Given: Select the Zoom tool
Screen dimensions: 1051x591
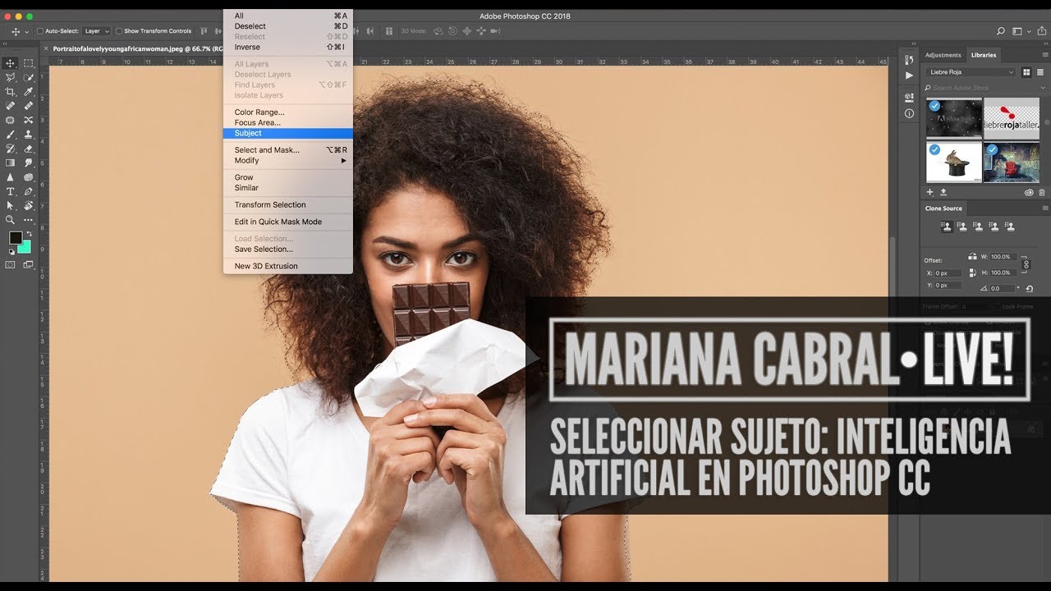Looking at the screenshot, I should click(x=10, y=220).
